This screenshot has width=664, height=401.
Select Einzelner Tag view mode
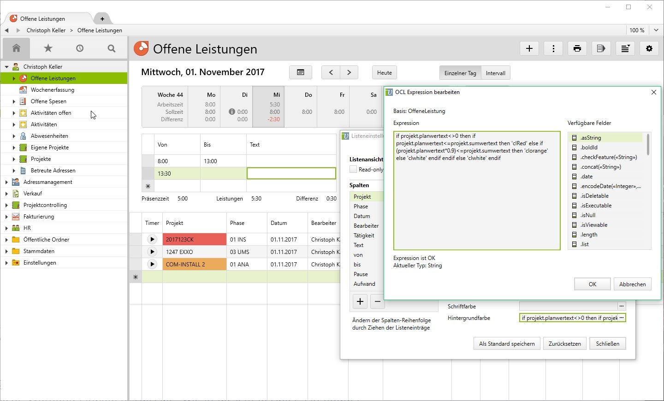pos(460,73)
